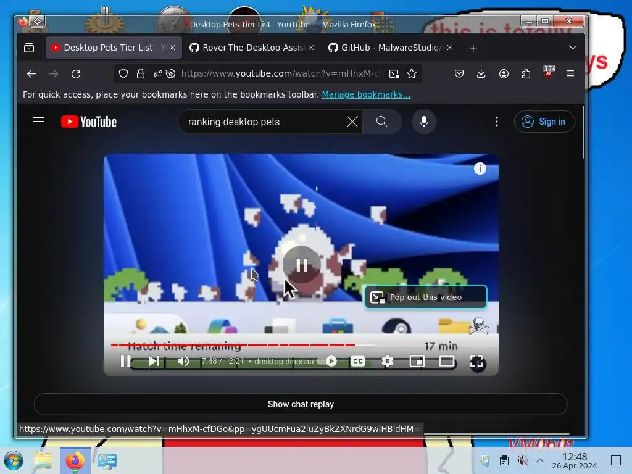Mute the video volume

[183, 361]
